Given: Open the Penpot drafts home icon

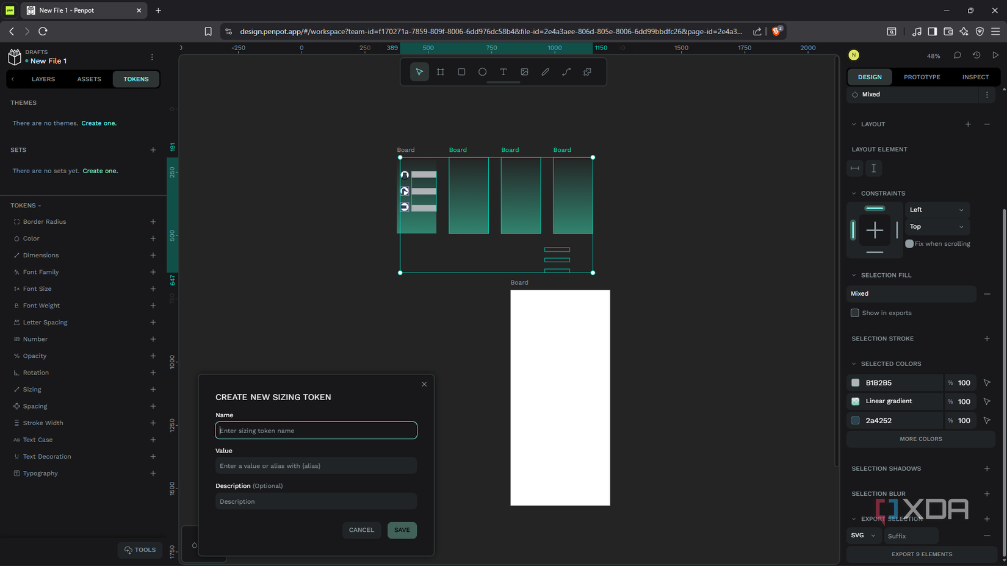Looking at the screenshot, I should click(x=14, y=57).
